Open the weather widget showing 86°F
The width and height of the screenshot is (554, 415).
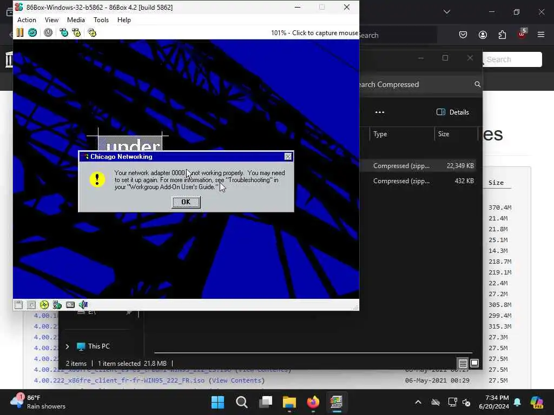pyautogui.click(x=38, y=402)
